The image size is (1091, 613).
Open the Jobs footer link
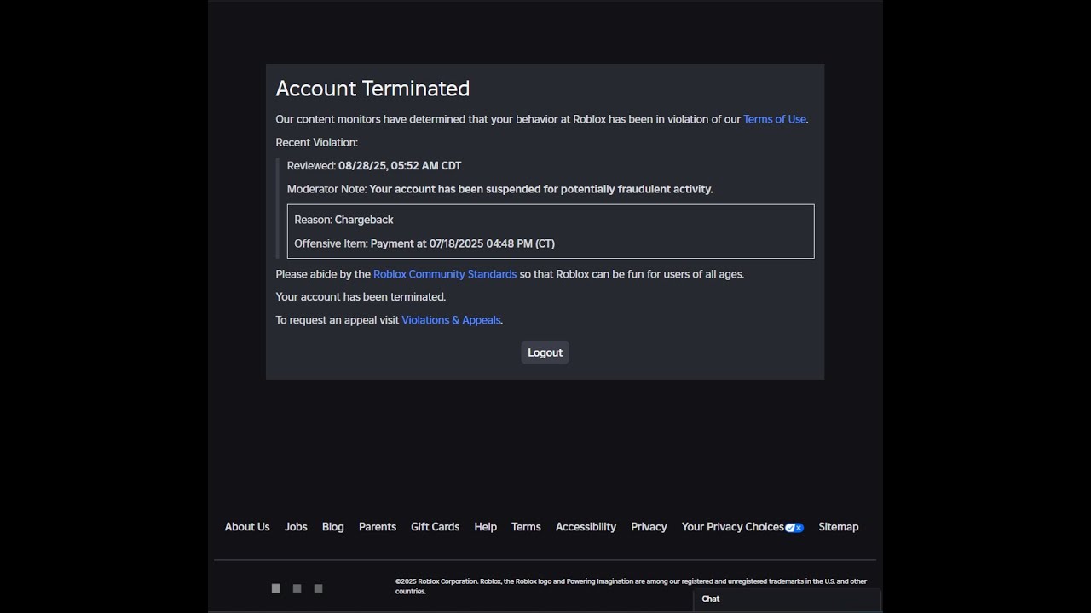pos(296,527)
